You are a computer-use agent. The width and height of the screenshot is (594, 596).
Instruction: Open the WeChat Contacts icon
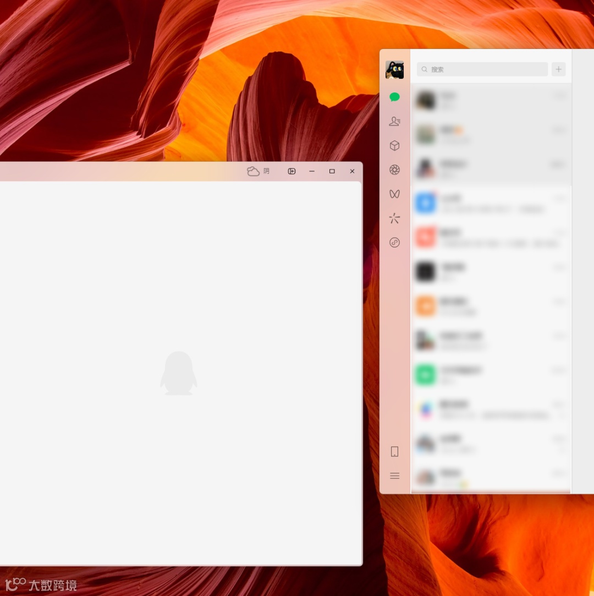[x=394, y=121]
